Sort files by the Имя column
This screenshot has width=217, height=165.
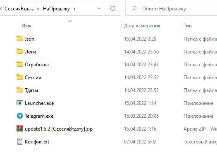pos(26,26)
